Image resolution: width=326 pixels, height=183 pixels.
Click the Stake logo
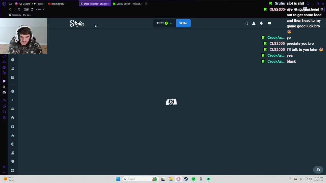77,23
